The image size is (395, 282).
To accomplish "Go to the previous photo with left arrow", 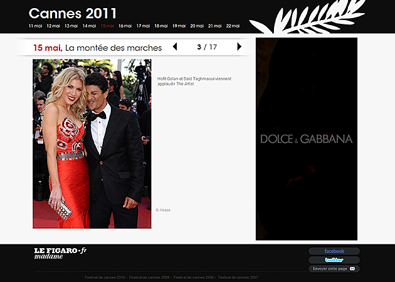I will click(175, 47).
